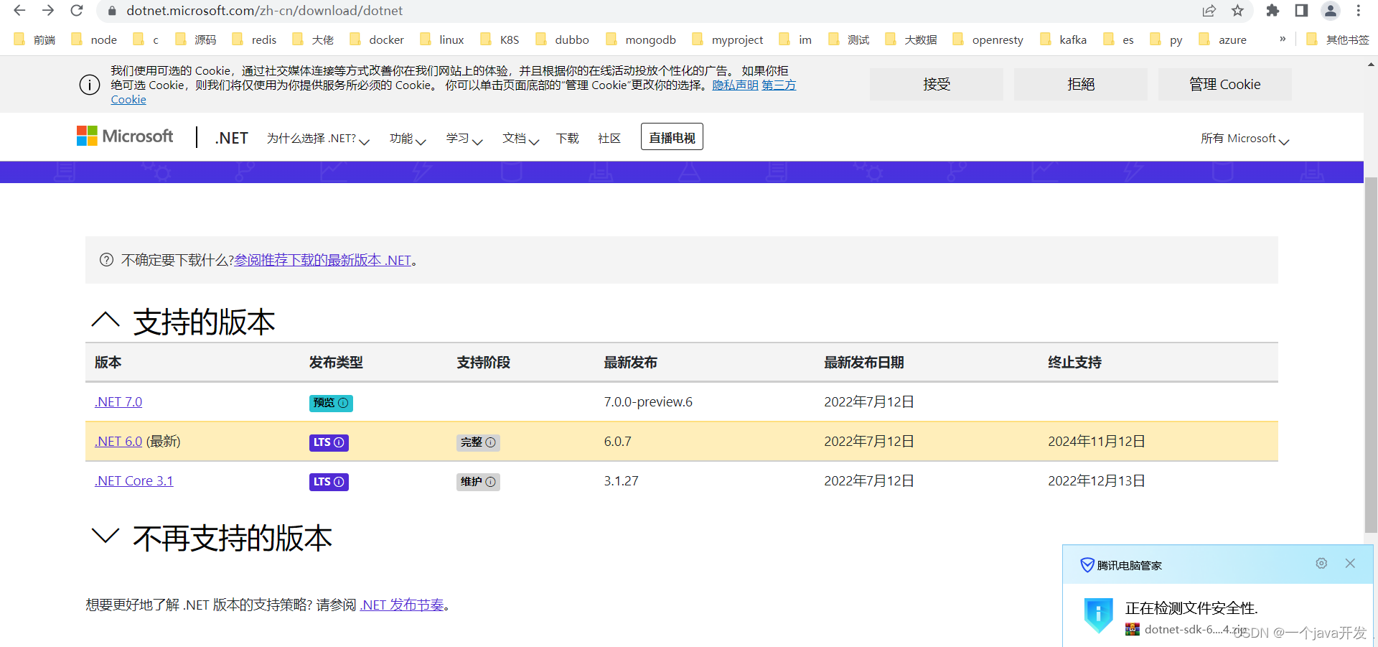The height and width of the screenshot is (647, 1378).
Task: Toggle browser side panel icon
Action: (1301, 11)
